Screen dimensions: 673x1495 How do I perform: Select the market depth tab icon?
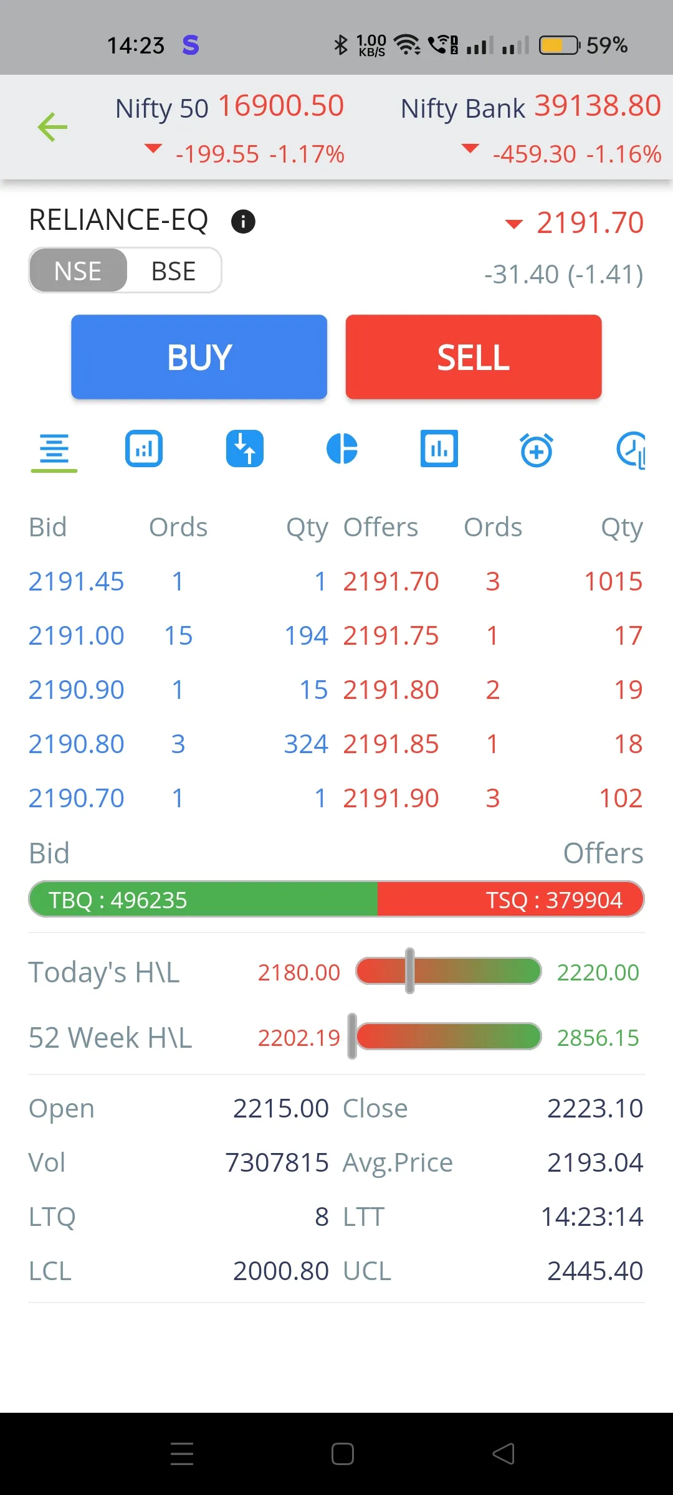point(54,449)
